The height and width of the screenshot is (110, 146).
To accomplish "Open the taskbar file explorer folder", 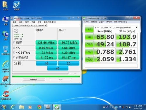I will [21, 107].
